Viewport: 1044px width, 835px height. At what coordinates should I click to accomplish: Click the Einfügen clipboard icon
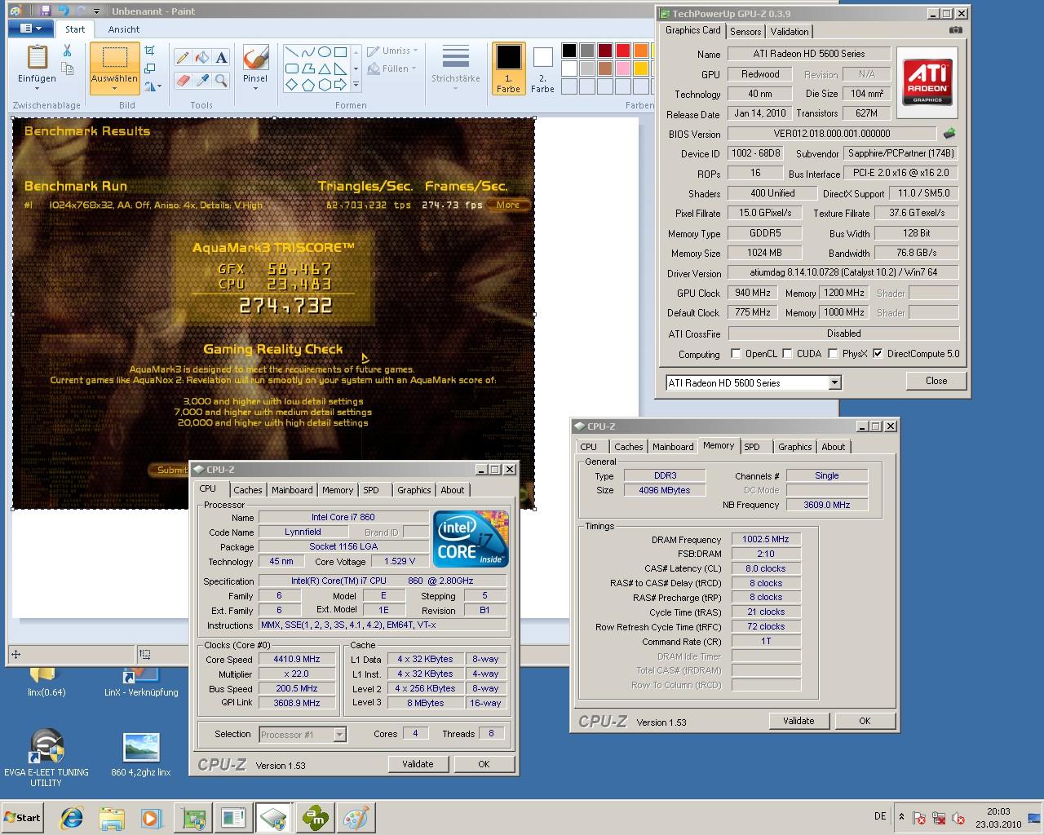(37, 57)
